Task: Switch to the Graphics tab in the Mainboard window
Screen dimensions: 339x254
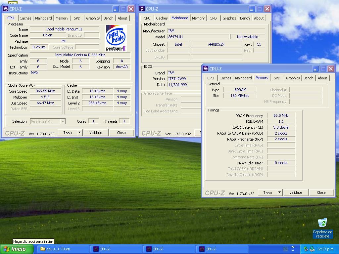Action: pos(229,18)
